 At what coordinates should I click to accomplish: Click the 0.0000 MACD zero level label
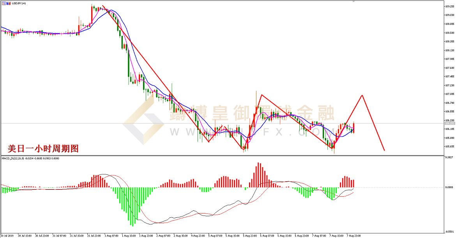(x=449, y=187)
